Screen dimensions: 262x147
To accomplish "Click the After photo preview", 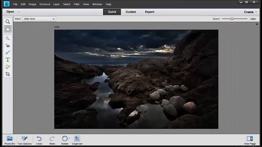I will 136,79.
